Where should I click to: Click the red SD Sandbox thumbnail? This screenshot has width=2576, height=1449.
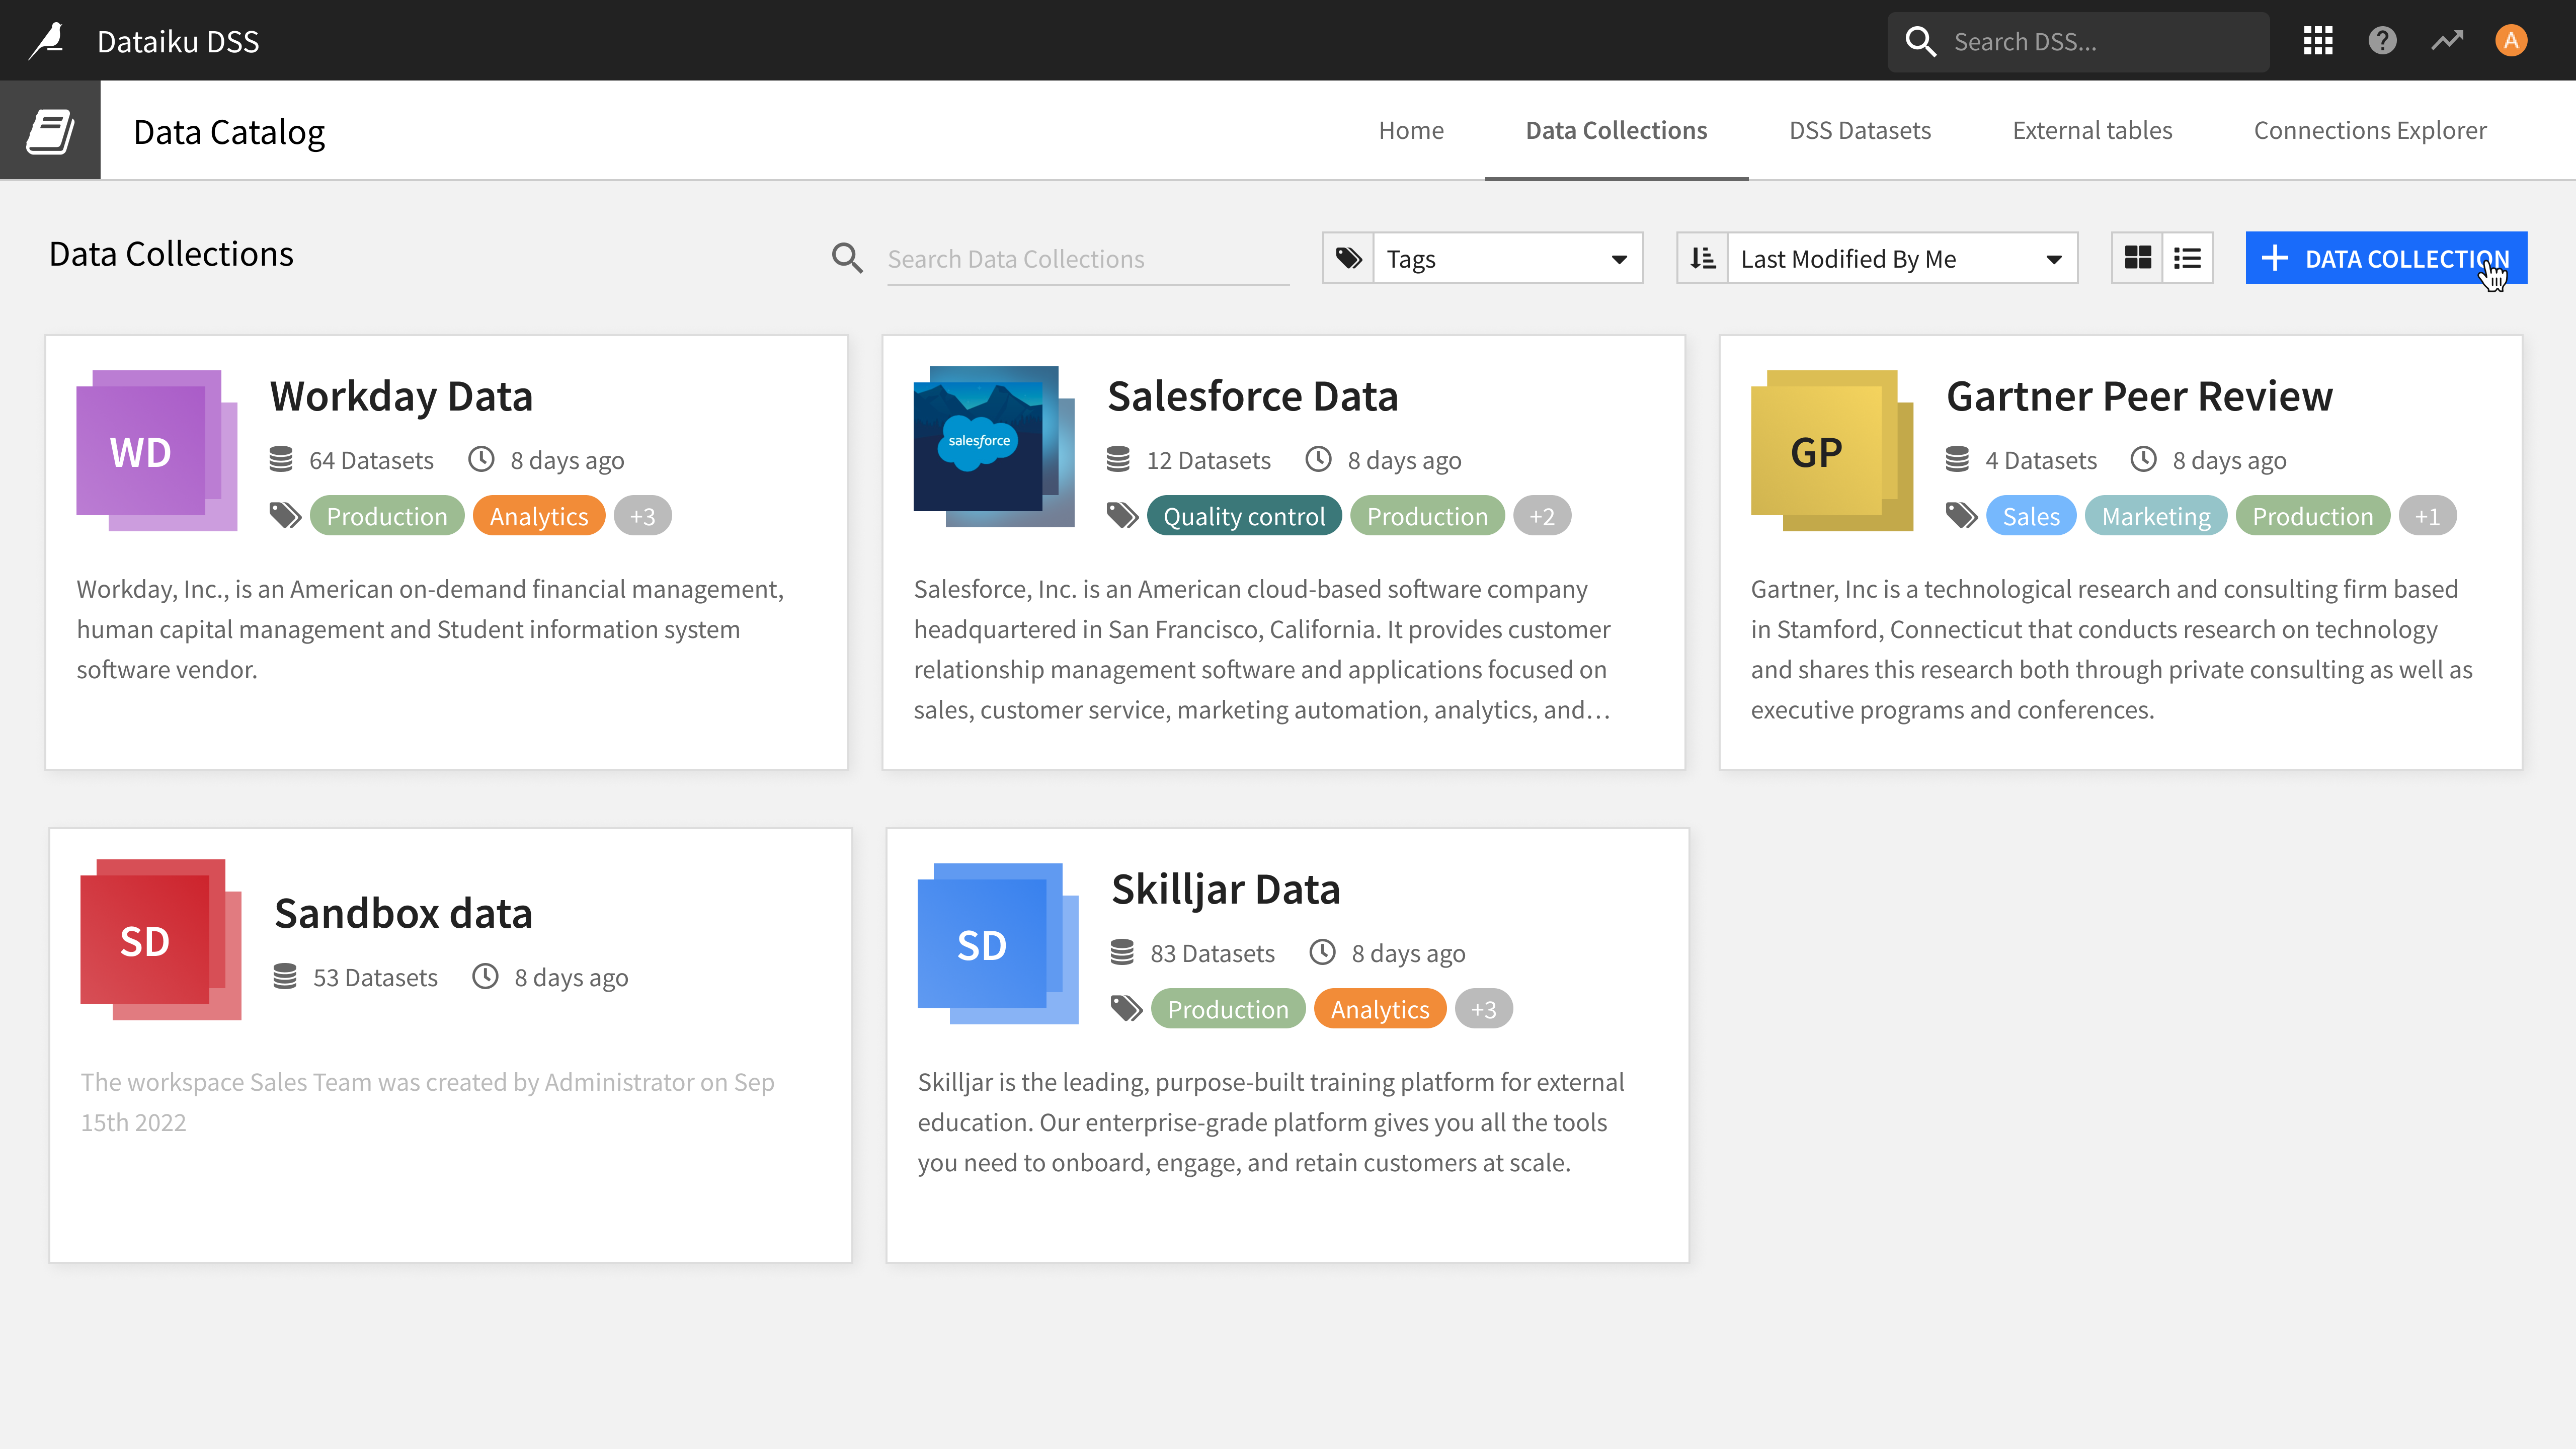pyautogui.click(x=161, y=939)
